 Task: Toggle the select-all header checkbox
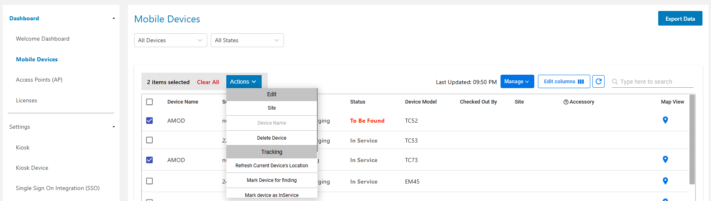point(150,102)
